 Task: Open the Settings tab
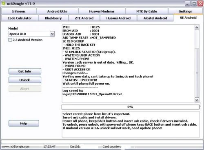coord(185,11)
